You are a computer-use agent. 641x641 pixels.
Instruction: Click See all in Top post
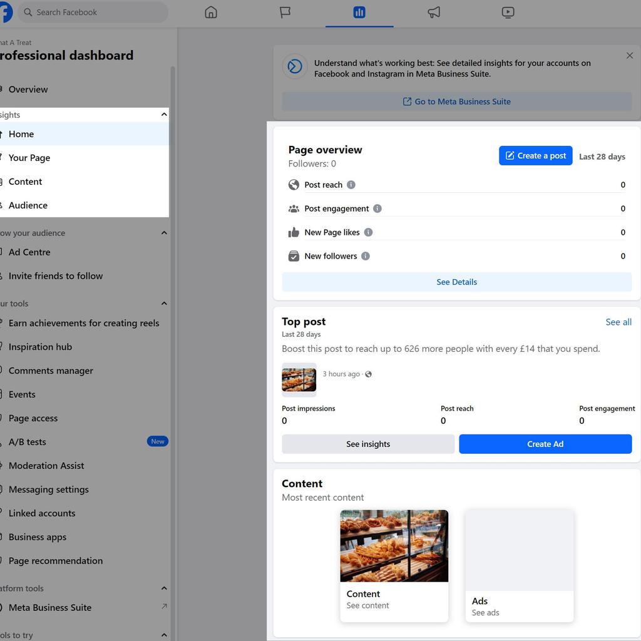click(618, 322)
